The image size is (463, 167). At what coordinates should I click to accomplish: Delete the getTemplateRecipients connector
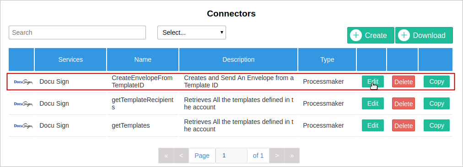pyautogui.click(x=404, y=103)
